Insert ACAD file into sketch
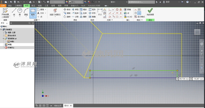Image resolution: width=205 pixels, height=108 pixels. click(128, 17)
